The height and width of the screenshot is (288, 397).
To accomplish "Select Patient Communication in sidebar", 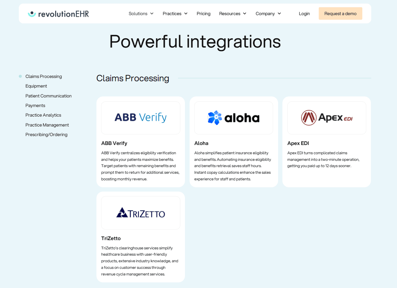I will click(x=49, y=96).
